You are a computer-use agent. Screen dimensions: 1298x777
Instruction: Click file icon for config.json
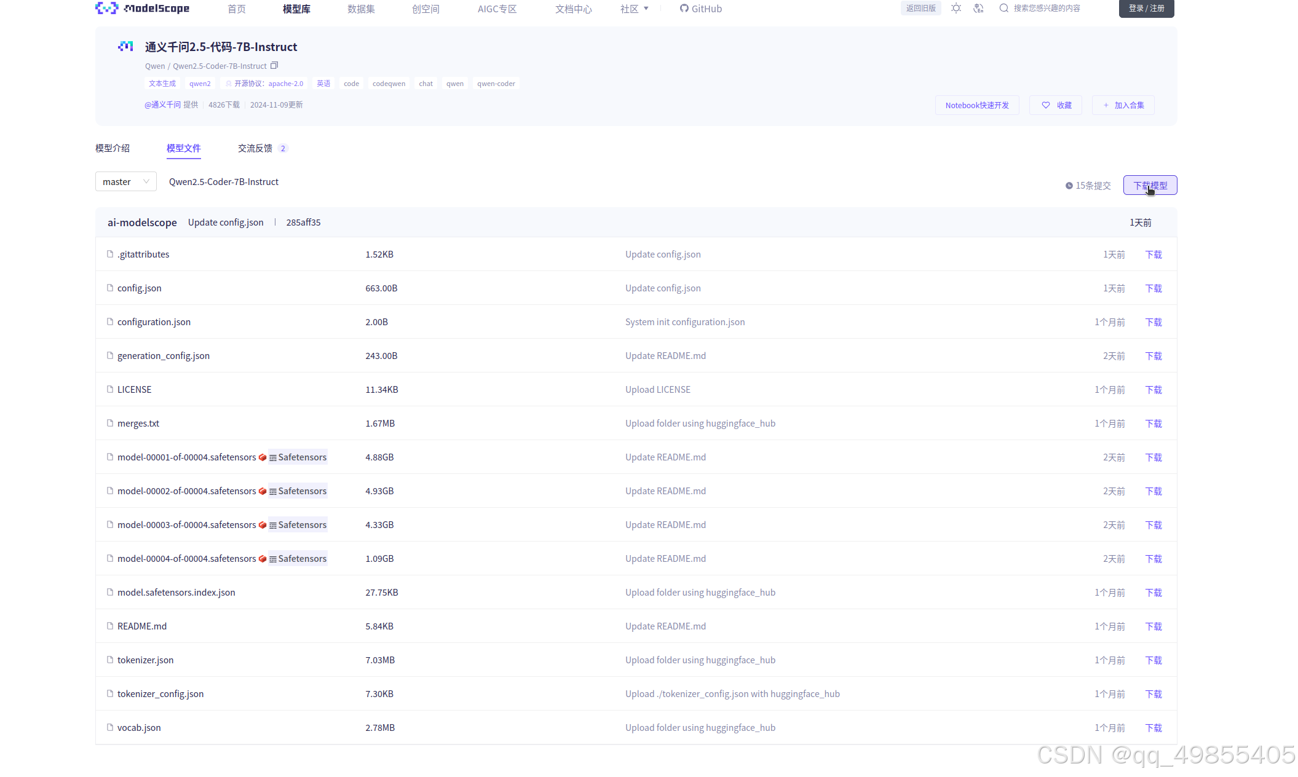(x=110, y=288)
